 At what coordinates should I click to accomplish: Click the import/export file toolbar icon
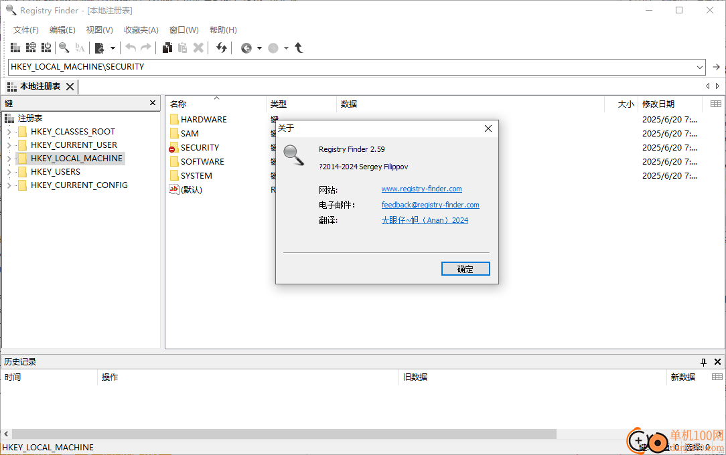(100, 48)
